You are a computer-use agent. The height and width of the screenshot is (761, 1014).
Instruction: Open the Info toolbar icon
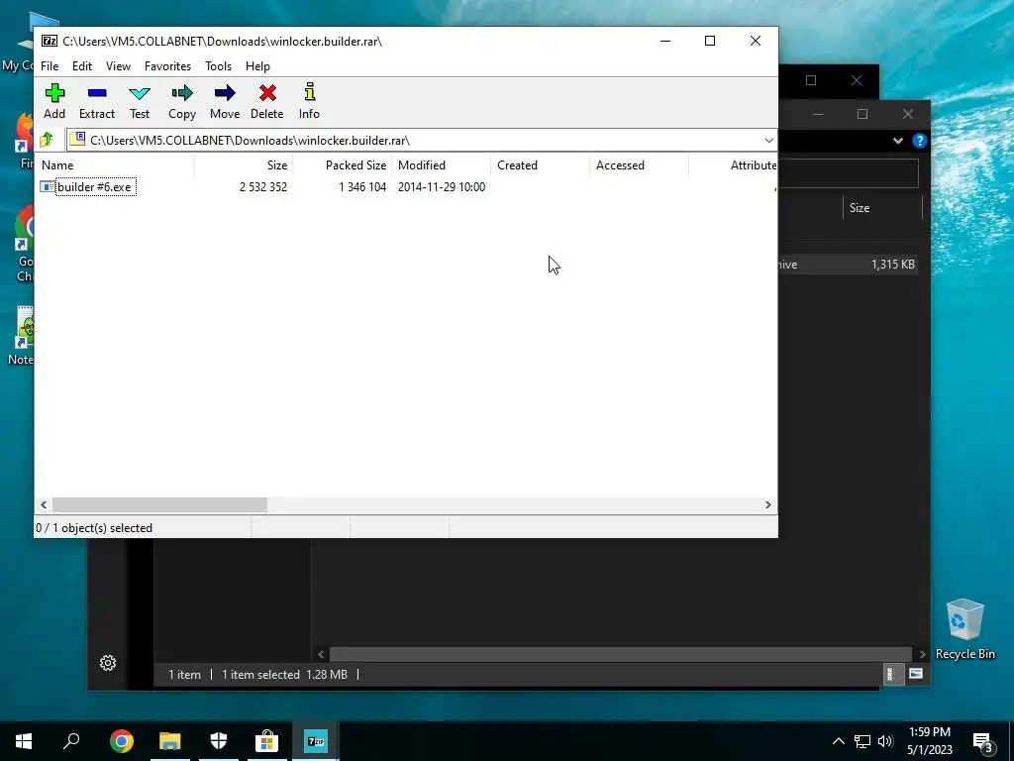(310, 92)
